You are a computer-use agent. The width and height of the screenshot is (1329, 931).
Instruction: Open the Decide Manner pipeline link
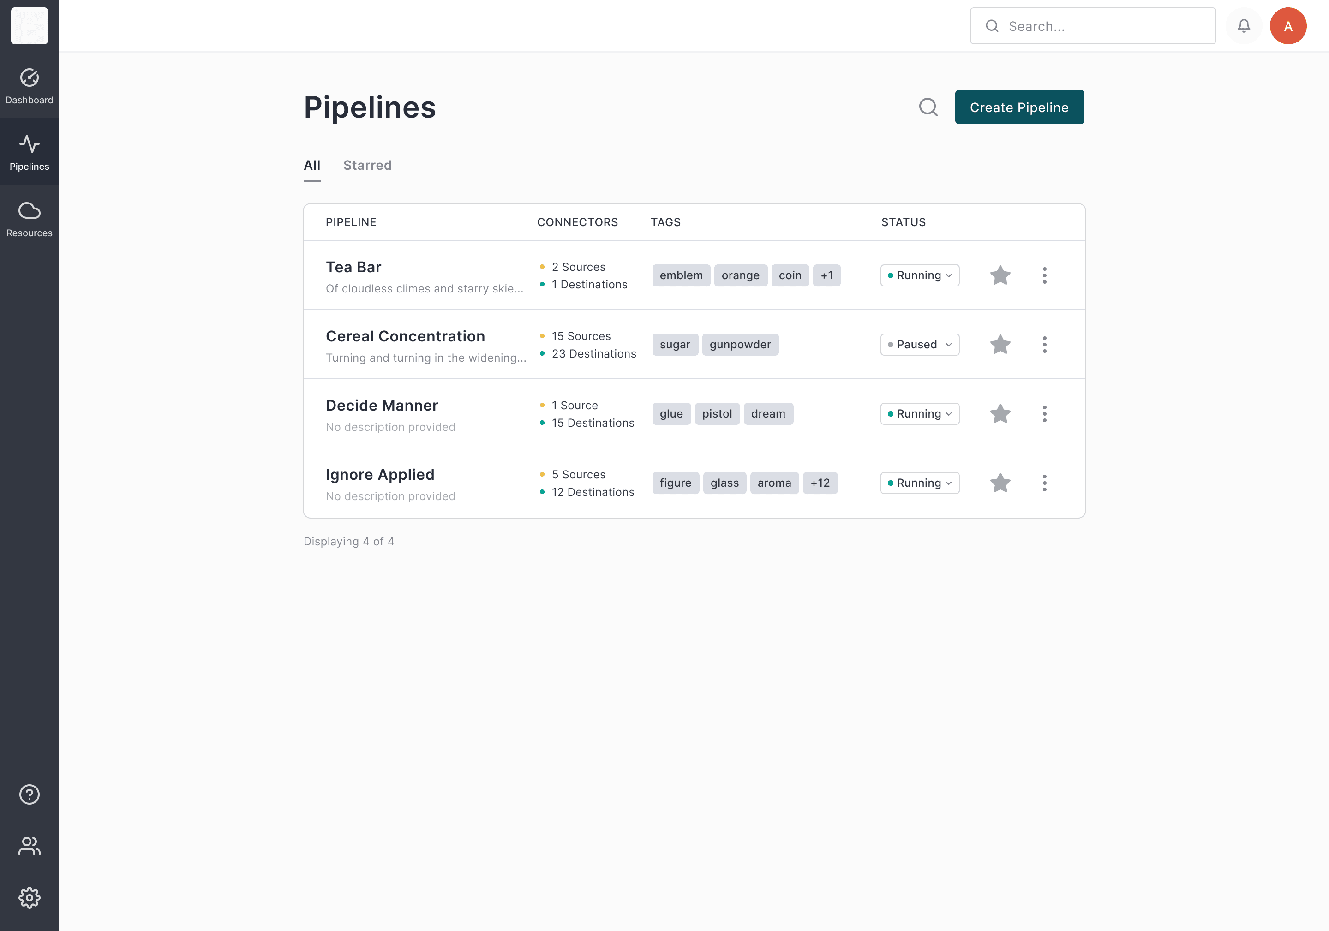pyautogui.click(x=382, y=406)
